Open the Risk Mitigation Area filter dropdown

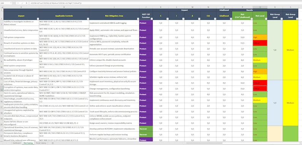[x=138, y=19]
